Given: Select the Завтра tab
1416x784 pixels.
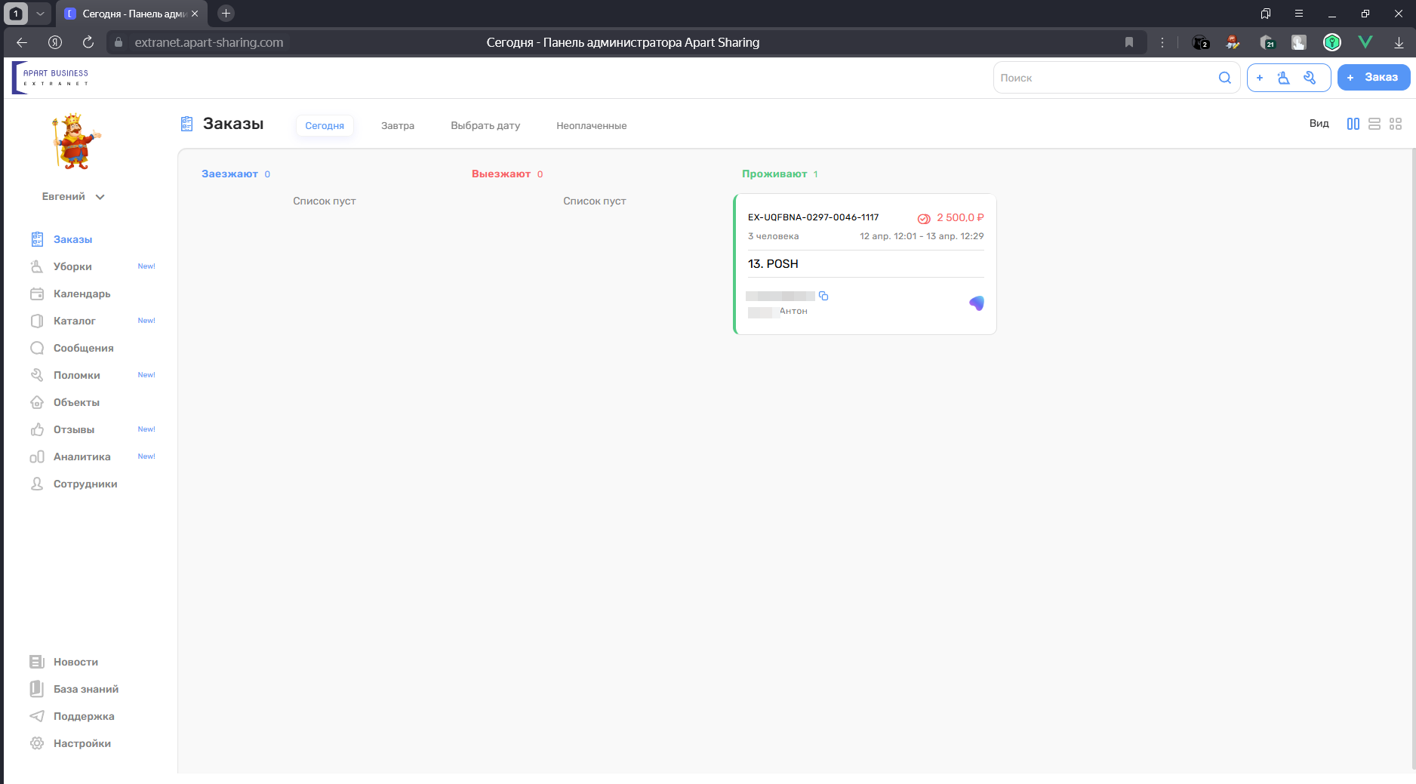Looking at the screenshot, I should point(397,126).
